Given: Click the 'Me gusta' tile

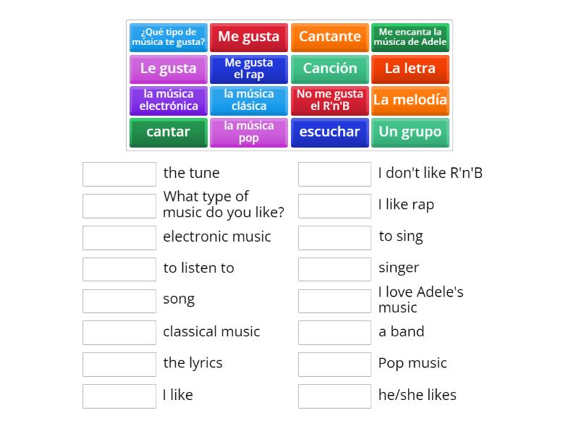Looking at the screenshot, I should 248,37.
